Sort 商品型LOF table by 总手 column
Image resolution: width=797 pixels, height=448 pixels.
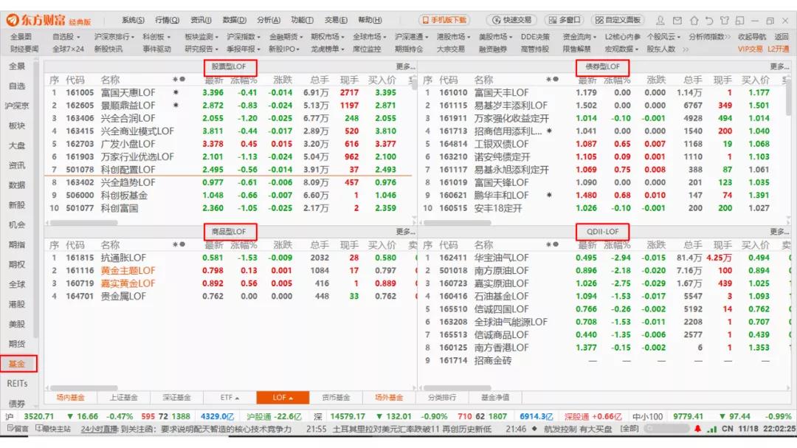320,245
